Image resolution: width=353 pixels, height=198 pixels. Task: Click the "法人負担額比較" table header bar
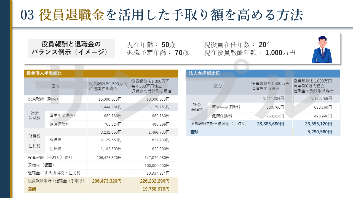[x=263, y=73]
